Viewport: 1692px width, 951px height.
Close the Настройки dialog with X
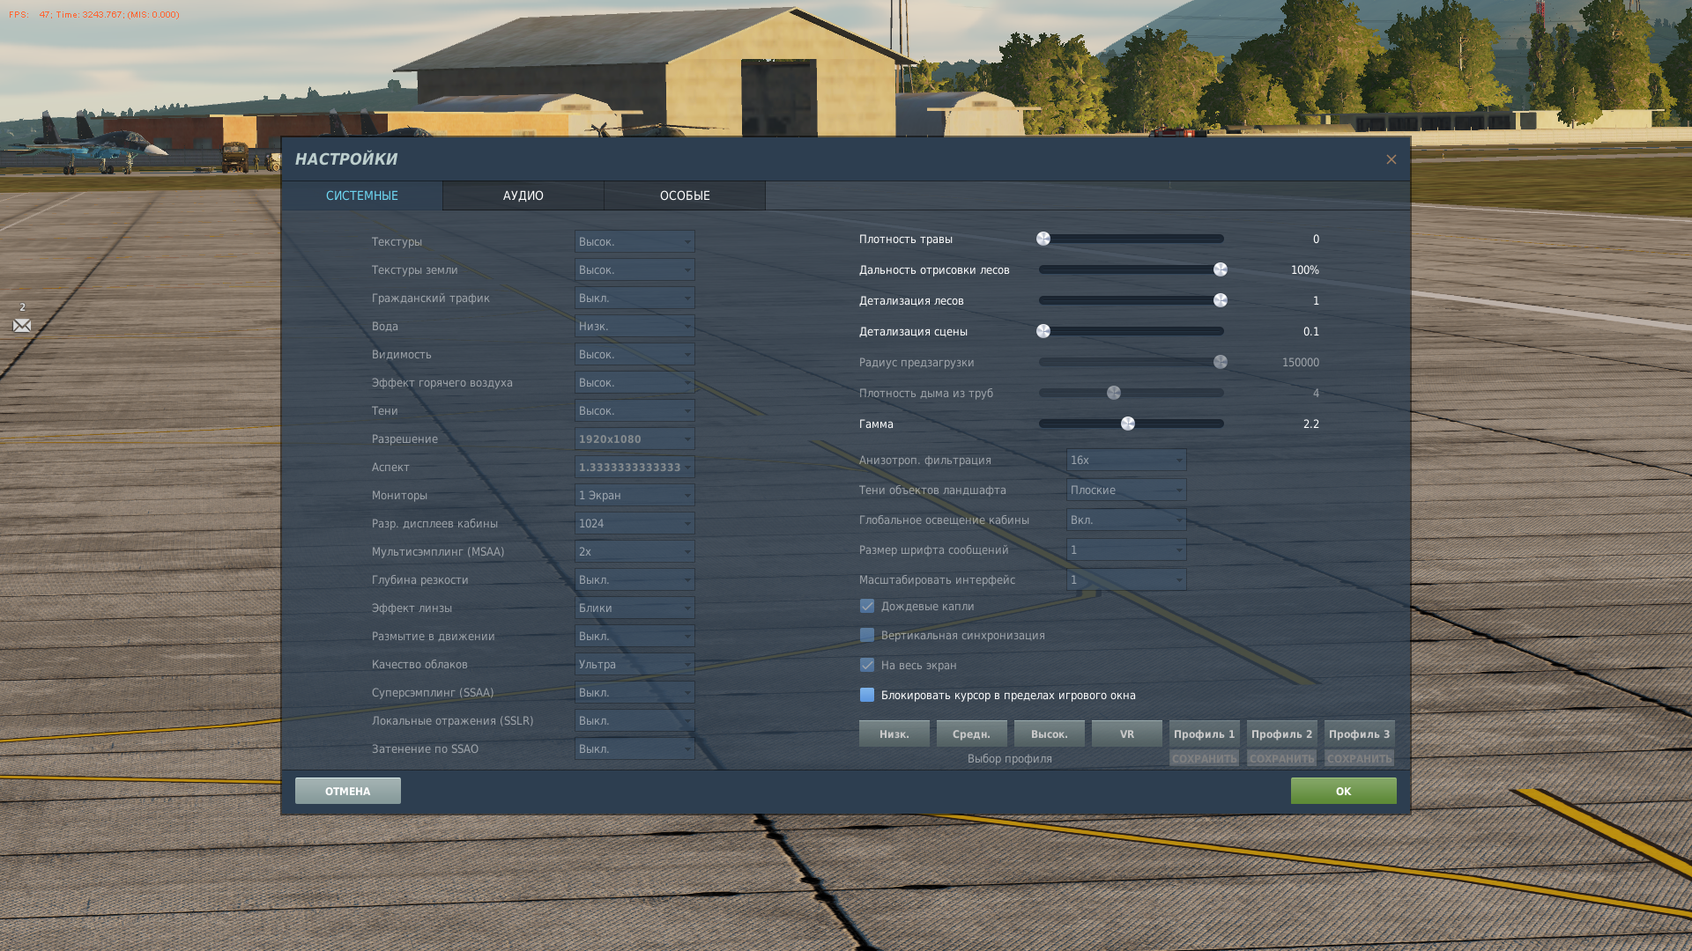[1391, 159]
